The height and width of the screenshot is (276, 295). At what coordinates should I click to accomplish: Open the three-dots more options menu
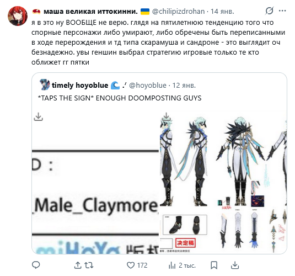point(282,10)
